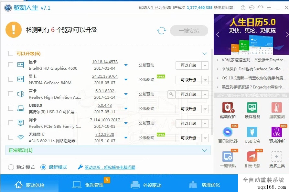This screenshot has height=192, width=289.
Task: Click 可以升级 button for USB3.0
Action: coord(188,109)
